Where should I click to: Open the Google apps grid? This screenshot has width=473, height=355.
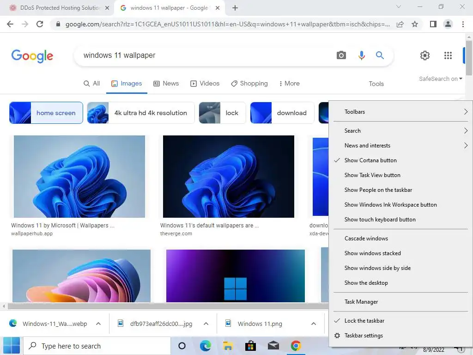448,55
